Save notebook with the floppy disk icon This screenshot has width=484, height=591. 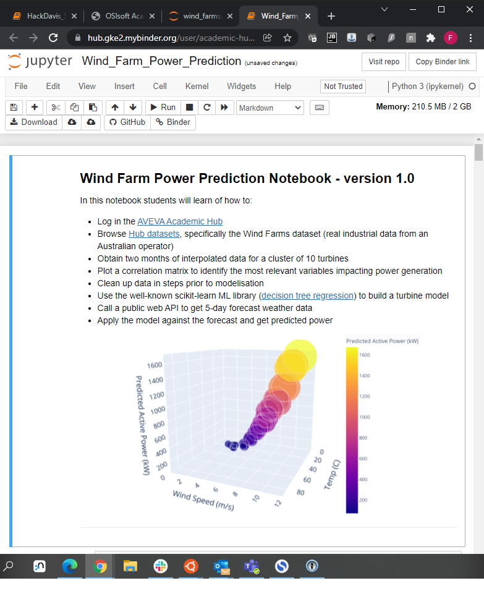[x=14, y=108]
